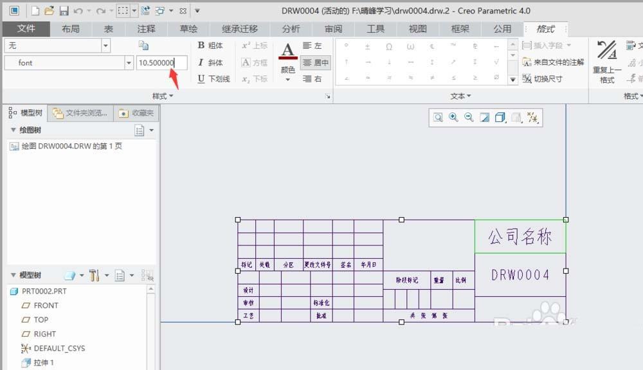Open the 文件 menu
The height and width of the screenshot is (370, 643).
tap(26, 29)
